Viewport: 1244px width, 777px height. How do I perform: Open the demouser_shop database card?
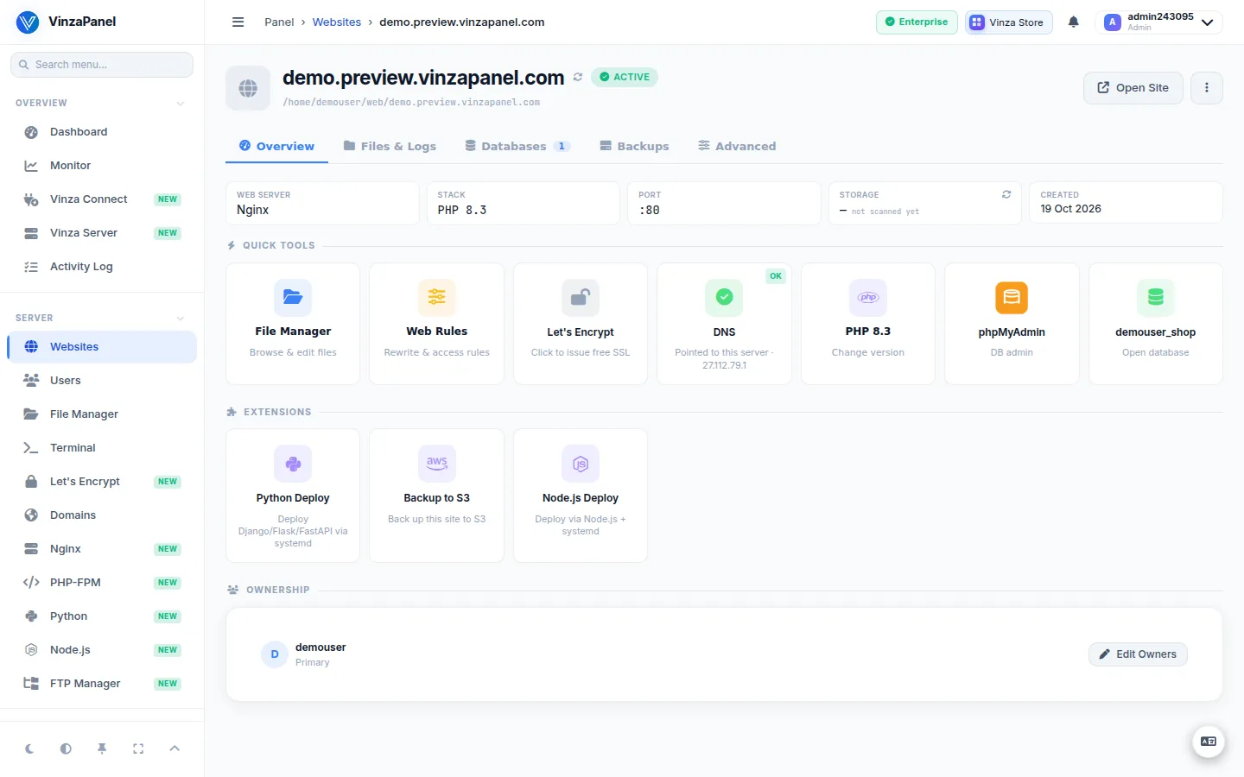coord(1156,324)
